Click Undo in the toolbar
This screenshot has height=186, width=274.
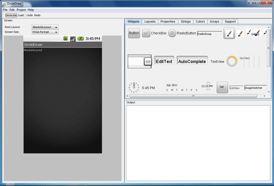pyautogui.click(x=30, y=15)
